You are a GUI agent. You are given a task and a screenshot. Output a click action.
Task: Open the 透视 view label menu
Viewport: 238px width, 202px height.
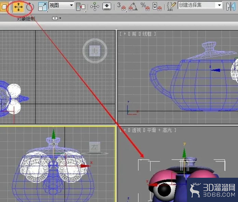[x=136, y=130]
